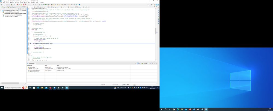Open the File menu
The width and height of the screenshot is (273, 111).
(1, 3)
